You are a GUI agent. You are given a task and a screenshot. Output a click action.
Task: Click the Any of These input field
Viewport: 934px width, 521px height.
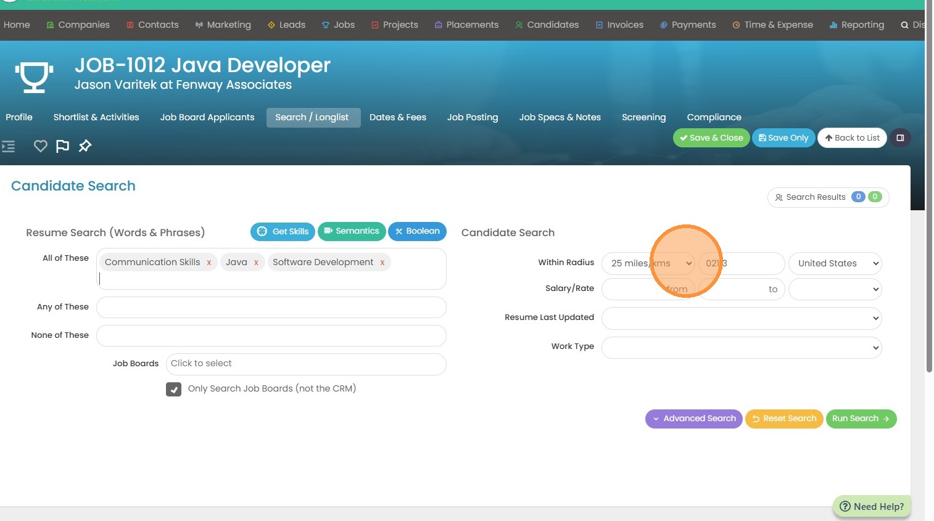pos(271,307)
